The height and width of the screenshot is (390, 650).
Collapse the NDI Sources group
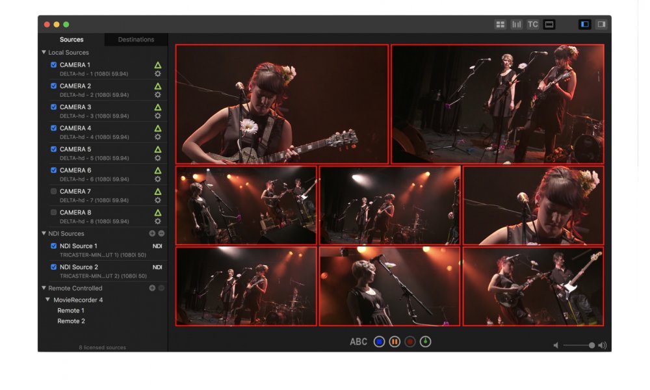44,233
